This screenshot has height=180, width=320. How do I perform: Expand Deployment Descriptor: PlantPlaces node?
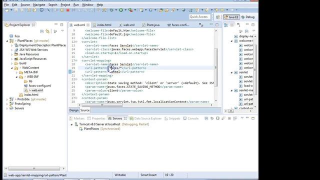12,45
